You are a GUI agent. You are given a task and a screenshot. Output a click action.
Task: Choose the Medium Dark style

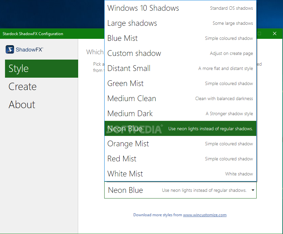pyautogui.click(x=180, y=113)
